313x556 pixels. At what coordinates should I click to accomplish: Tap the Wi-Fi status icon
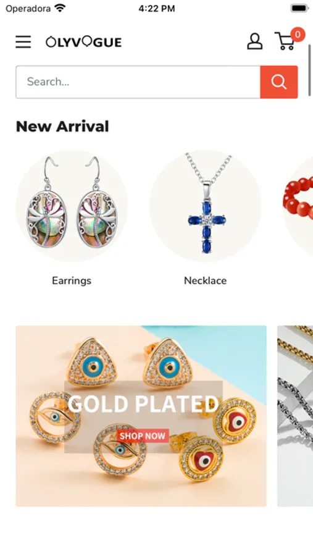pos(61,8)
